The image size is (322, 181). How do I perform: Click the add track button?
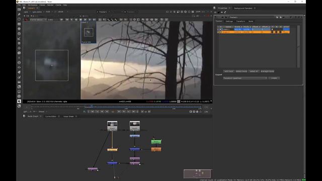[228, 71]
